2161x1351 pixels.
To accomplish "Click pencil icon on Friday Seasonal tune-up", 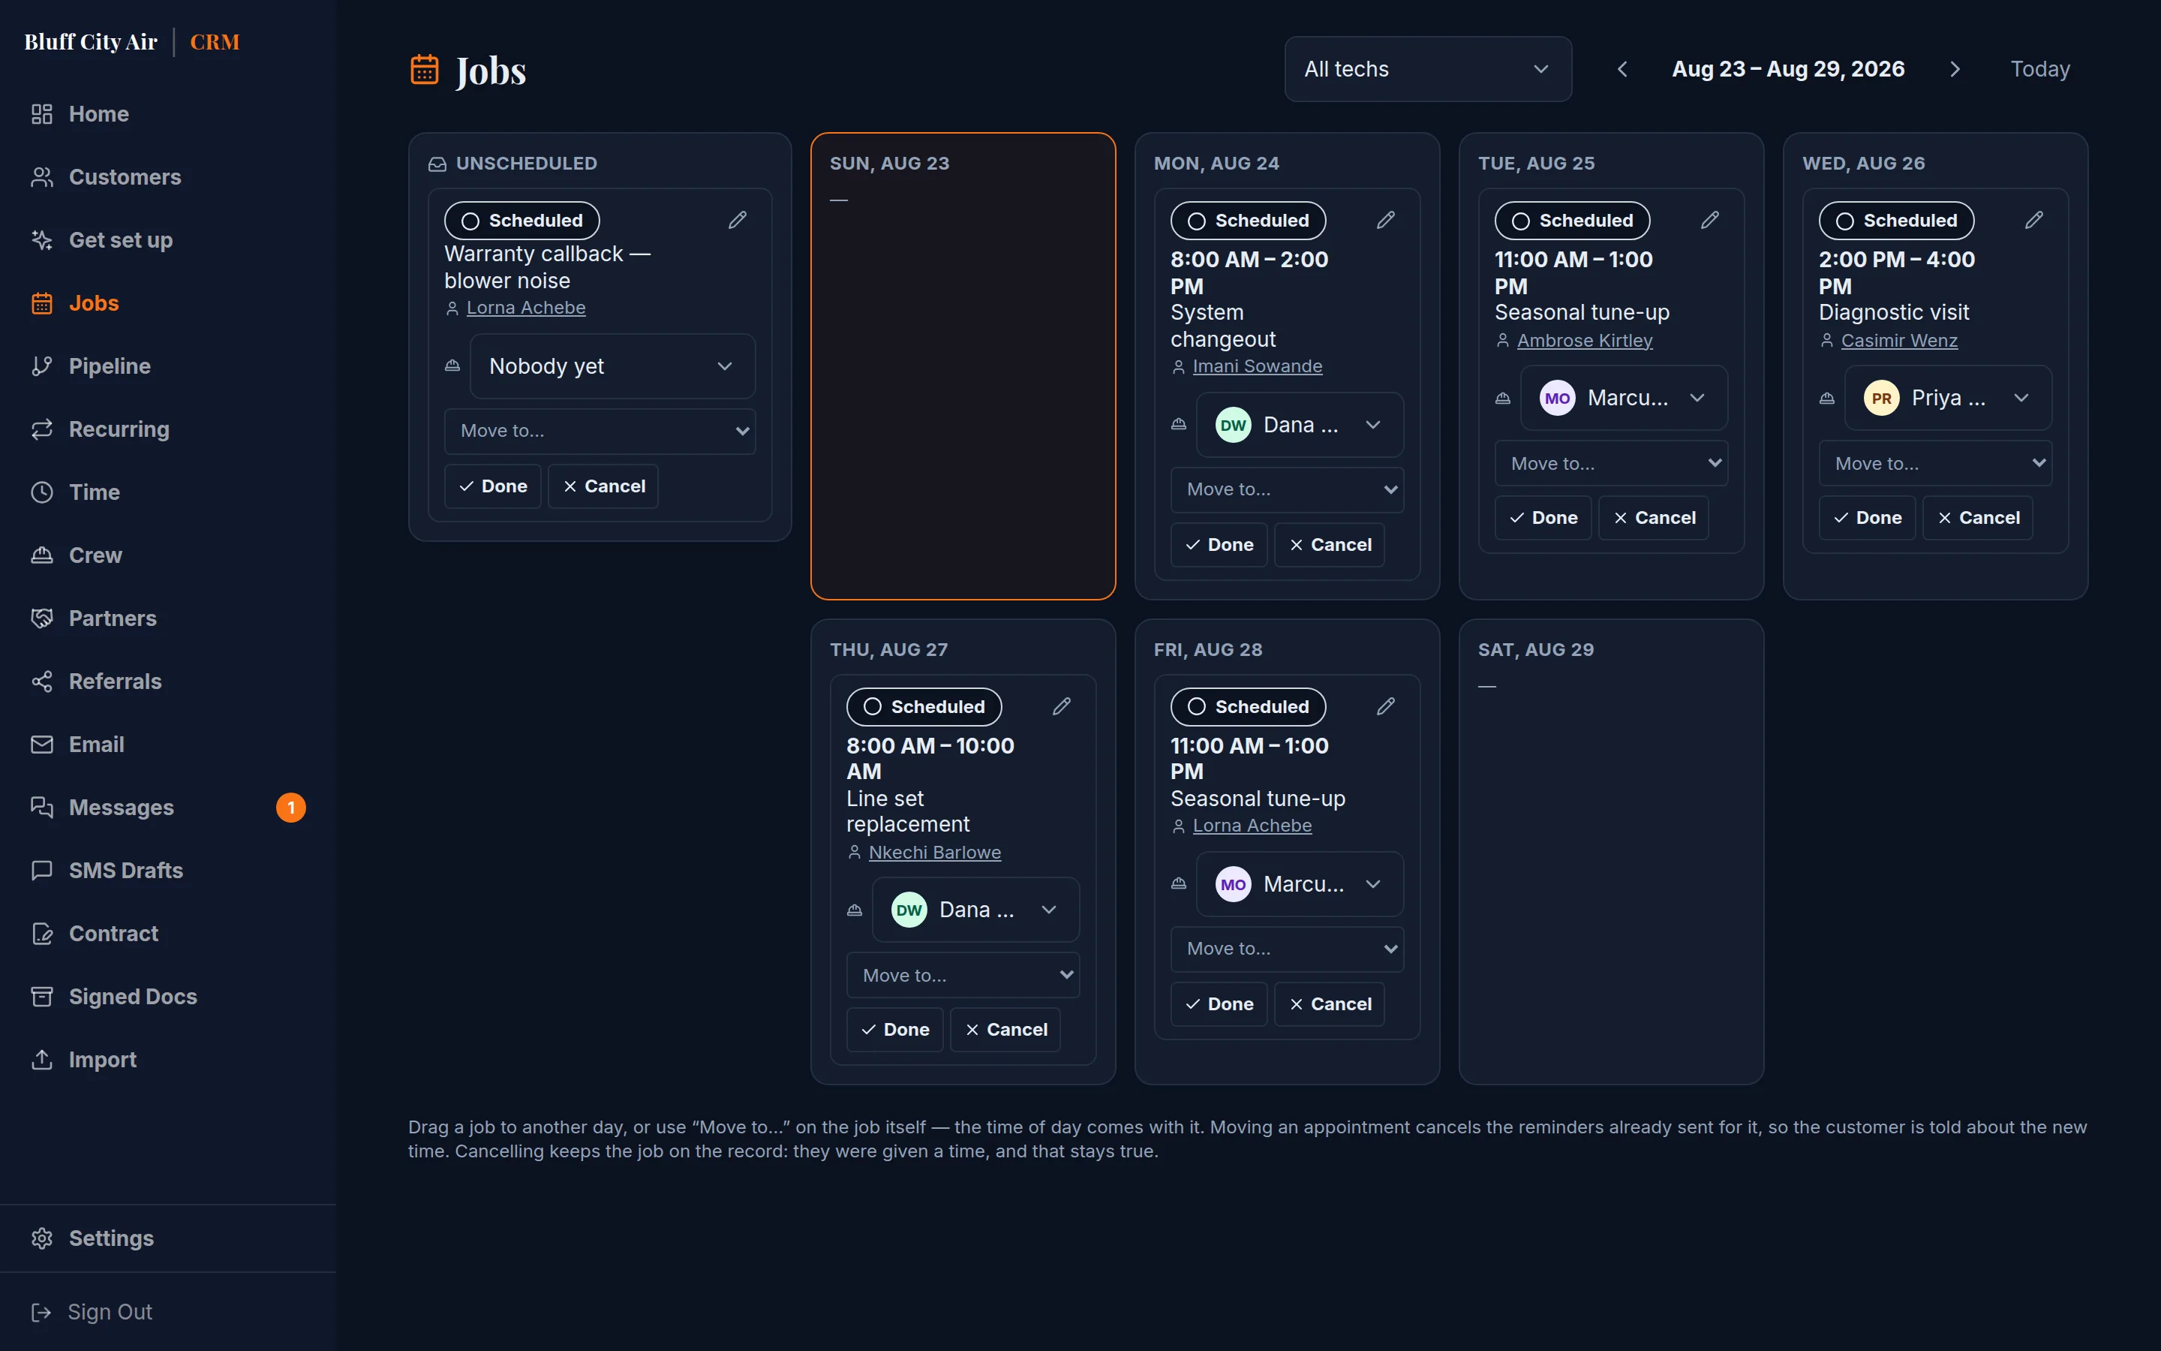I will 1385,706.
